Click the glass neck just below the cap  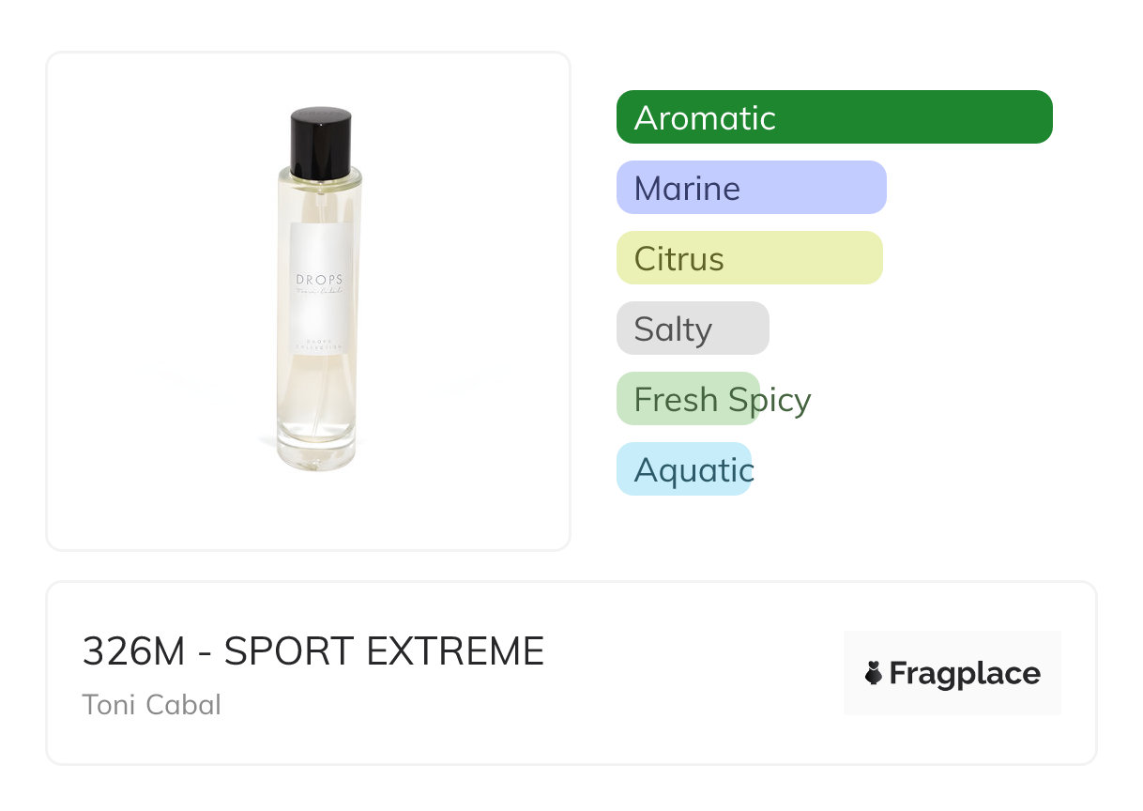point(319,184)
